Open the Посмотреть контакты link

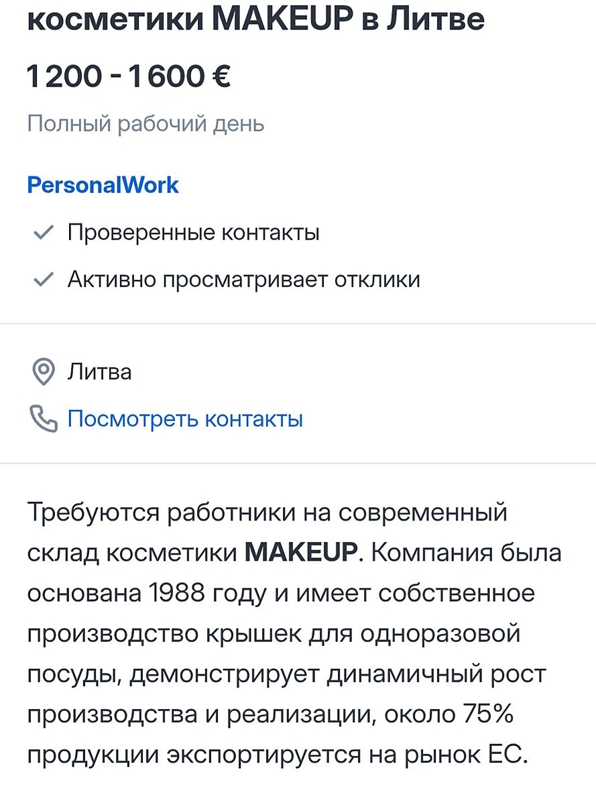coord(185,419)
